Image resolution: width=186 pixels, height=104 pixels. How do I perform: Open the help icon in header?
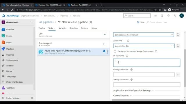(x=169, y=16)
